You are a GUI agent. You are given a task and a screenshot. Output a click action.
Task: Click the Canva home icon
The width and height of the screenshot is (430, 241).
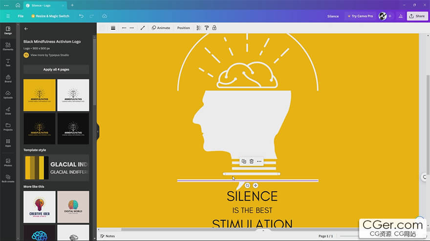point(18,5)
